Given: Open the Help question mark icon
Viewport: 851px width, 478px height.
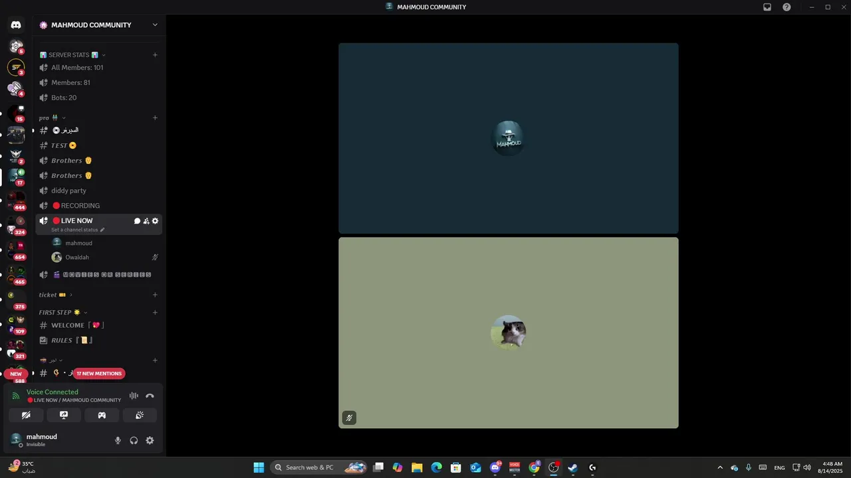Looking at the screenshot, I should point(787,7).
